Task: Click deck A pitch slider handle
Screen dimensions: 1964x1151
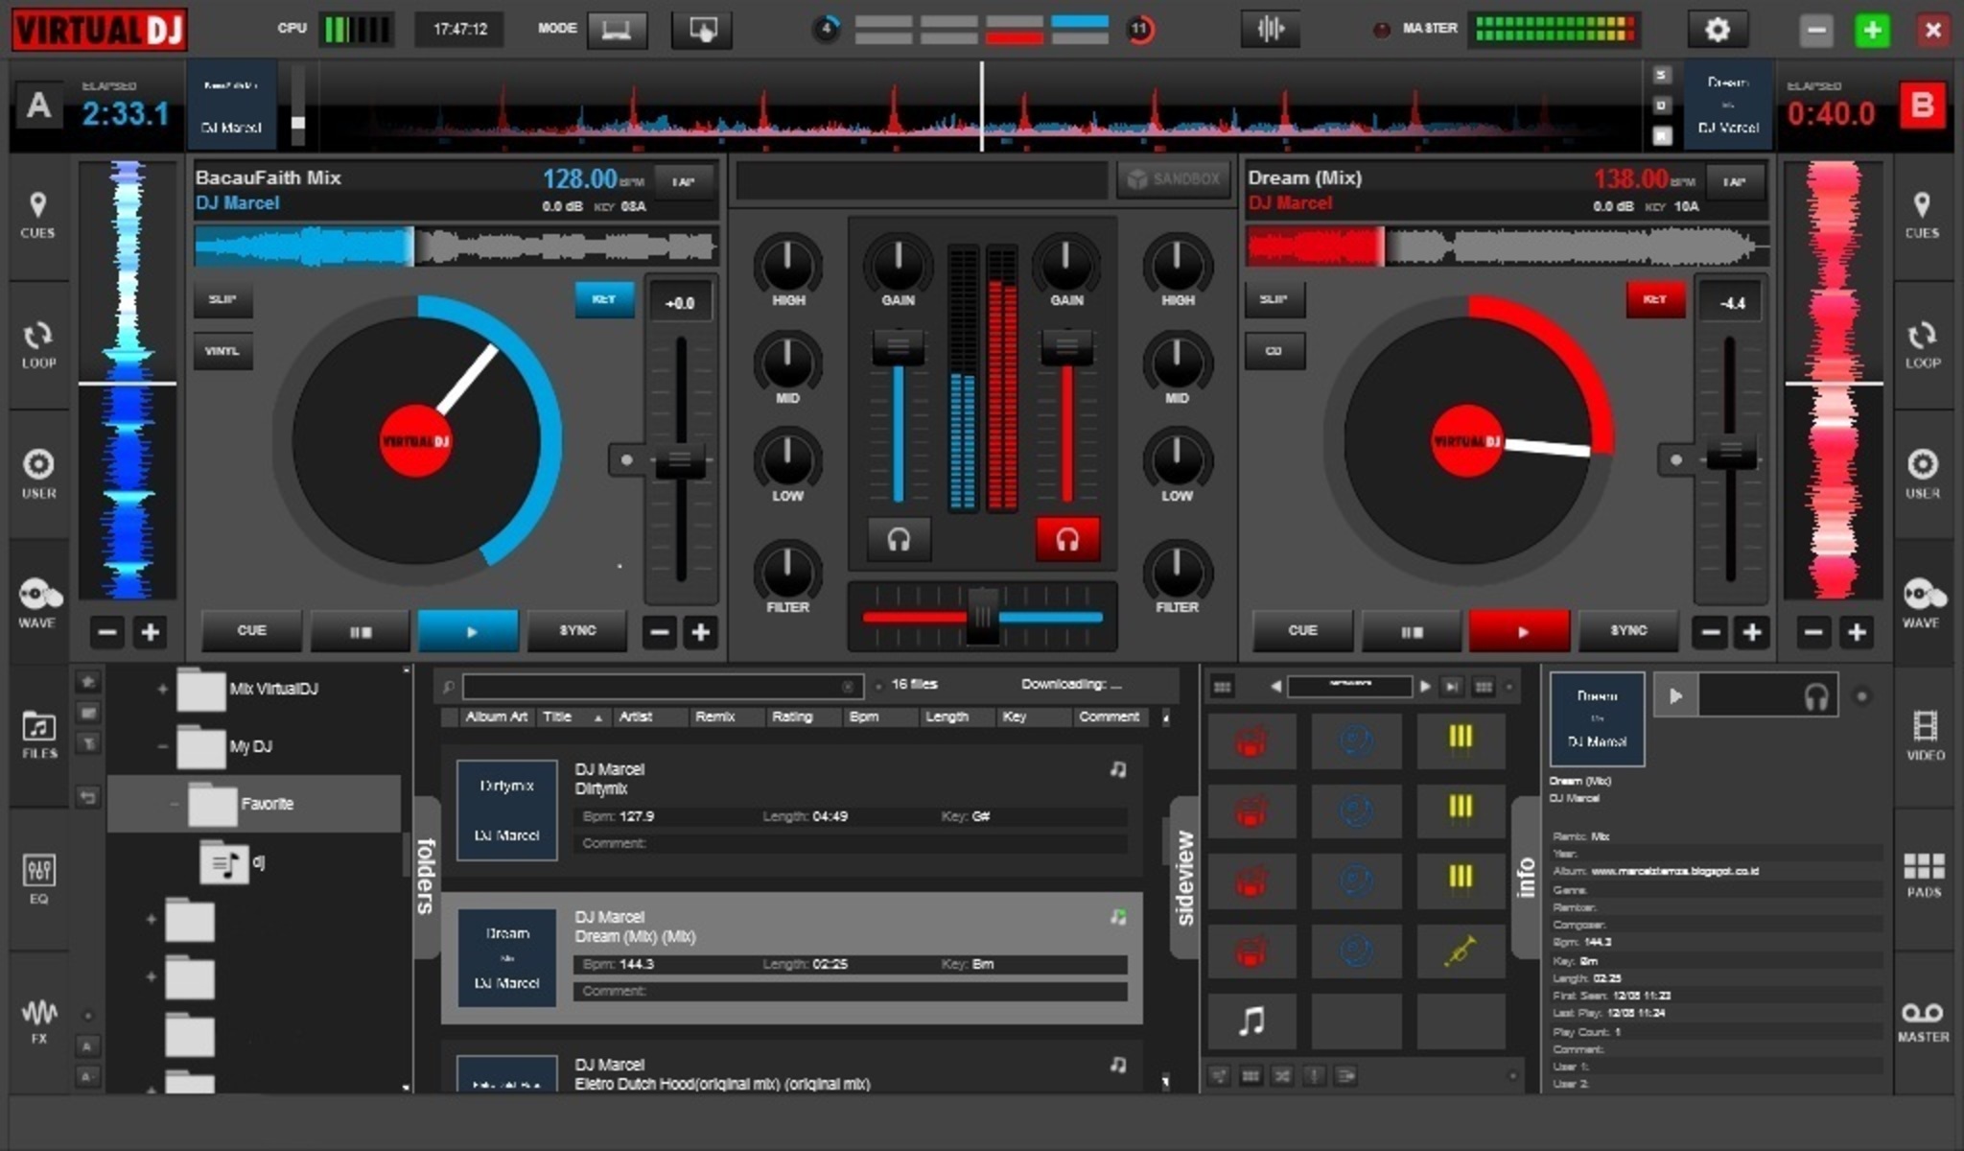Action: click(680, 461)
